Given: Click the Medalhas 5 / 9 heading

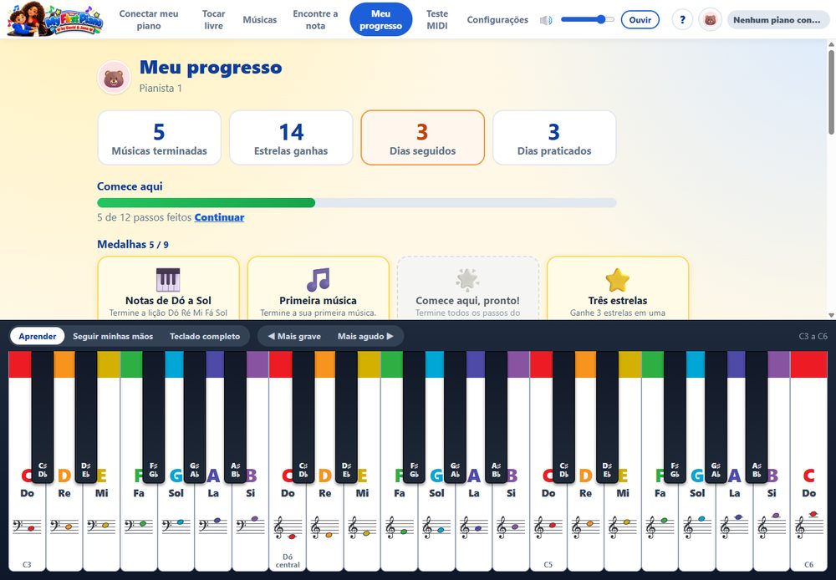Looking at the screenshot, I should 133,244.
